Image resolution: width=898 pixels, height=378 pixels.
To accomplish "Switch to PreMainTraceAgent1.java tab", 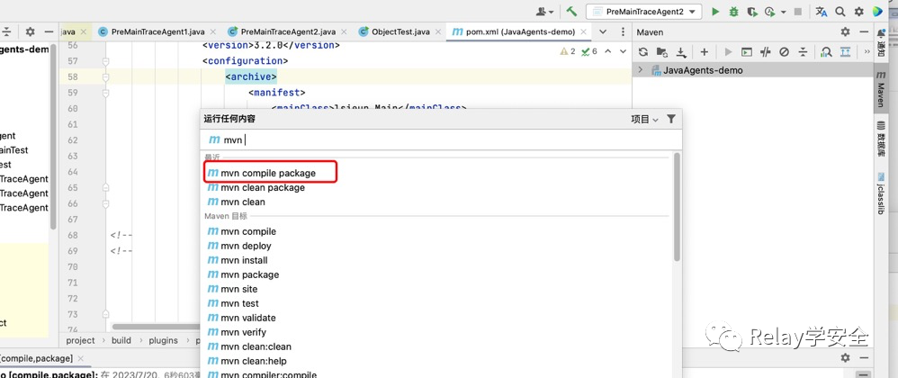I will click(x=157, y=32).
